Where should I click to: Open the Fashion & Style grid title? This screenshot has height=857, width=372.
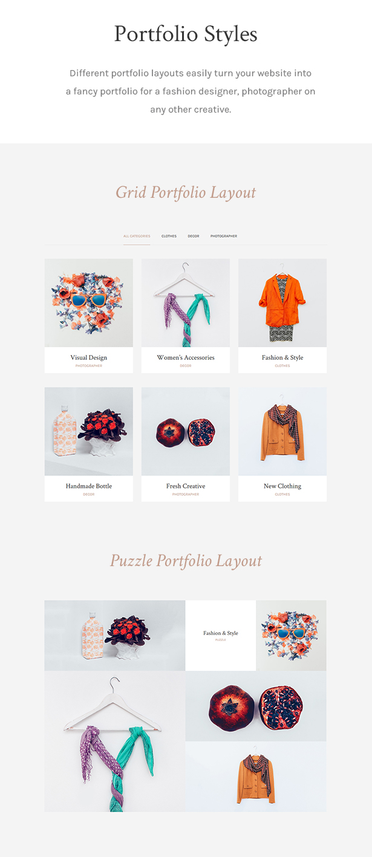(282, 357)
